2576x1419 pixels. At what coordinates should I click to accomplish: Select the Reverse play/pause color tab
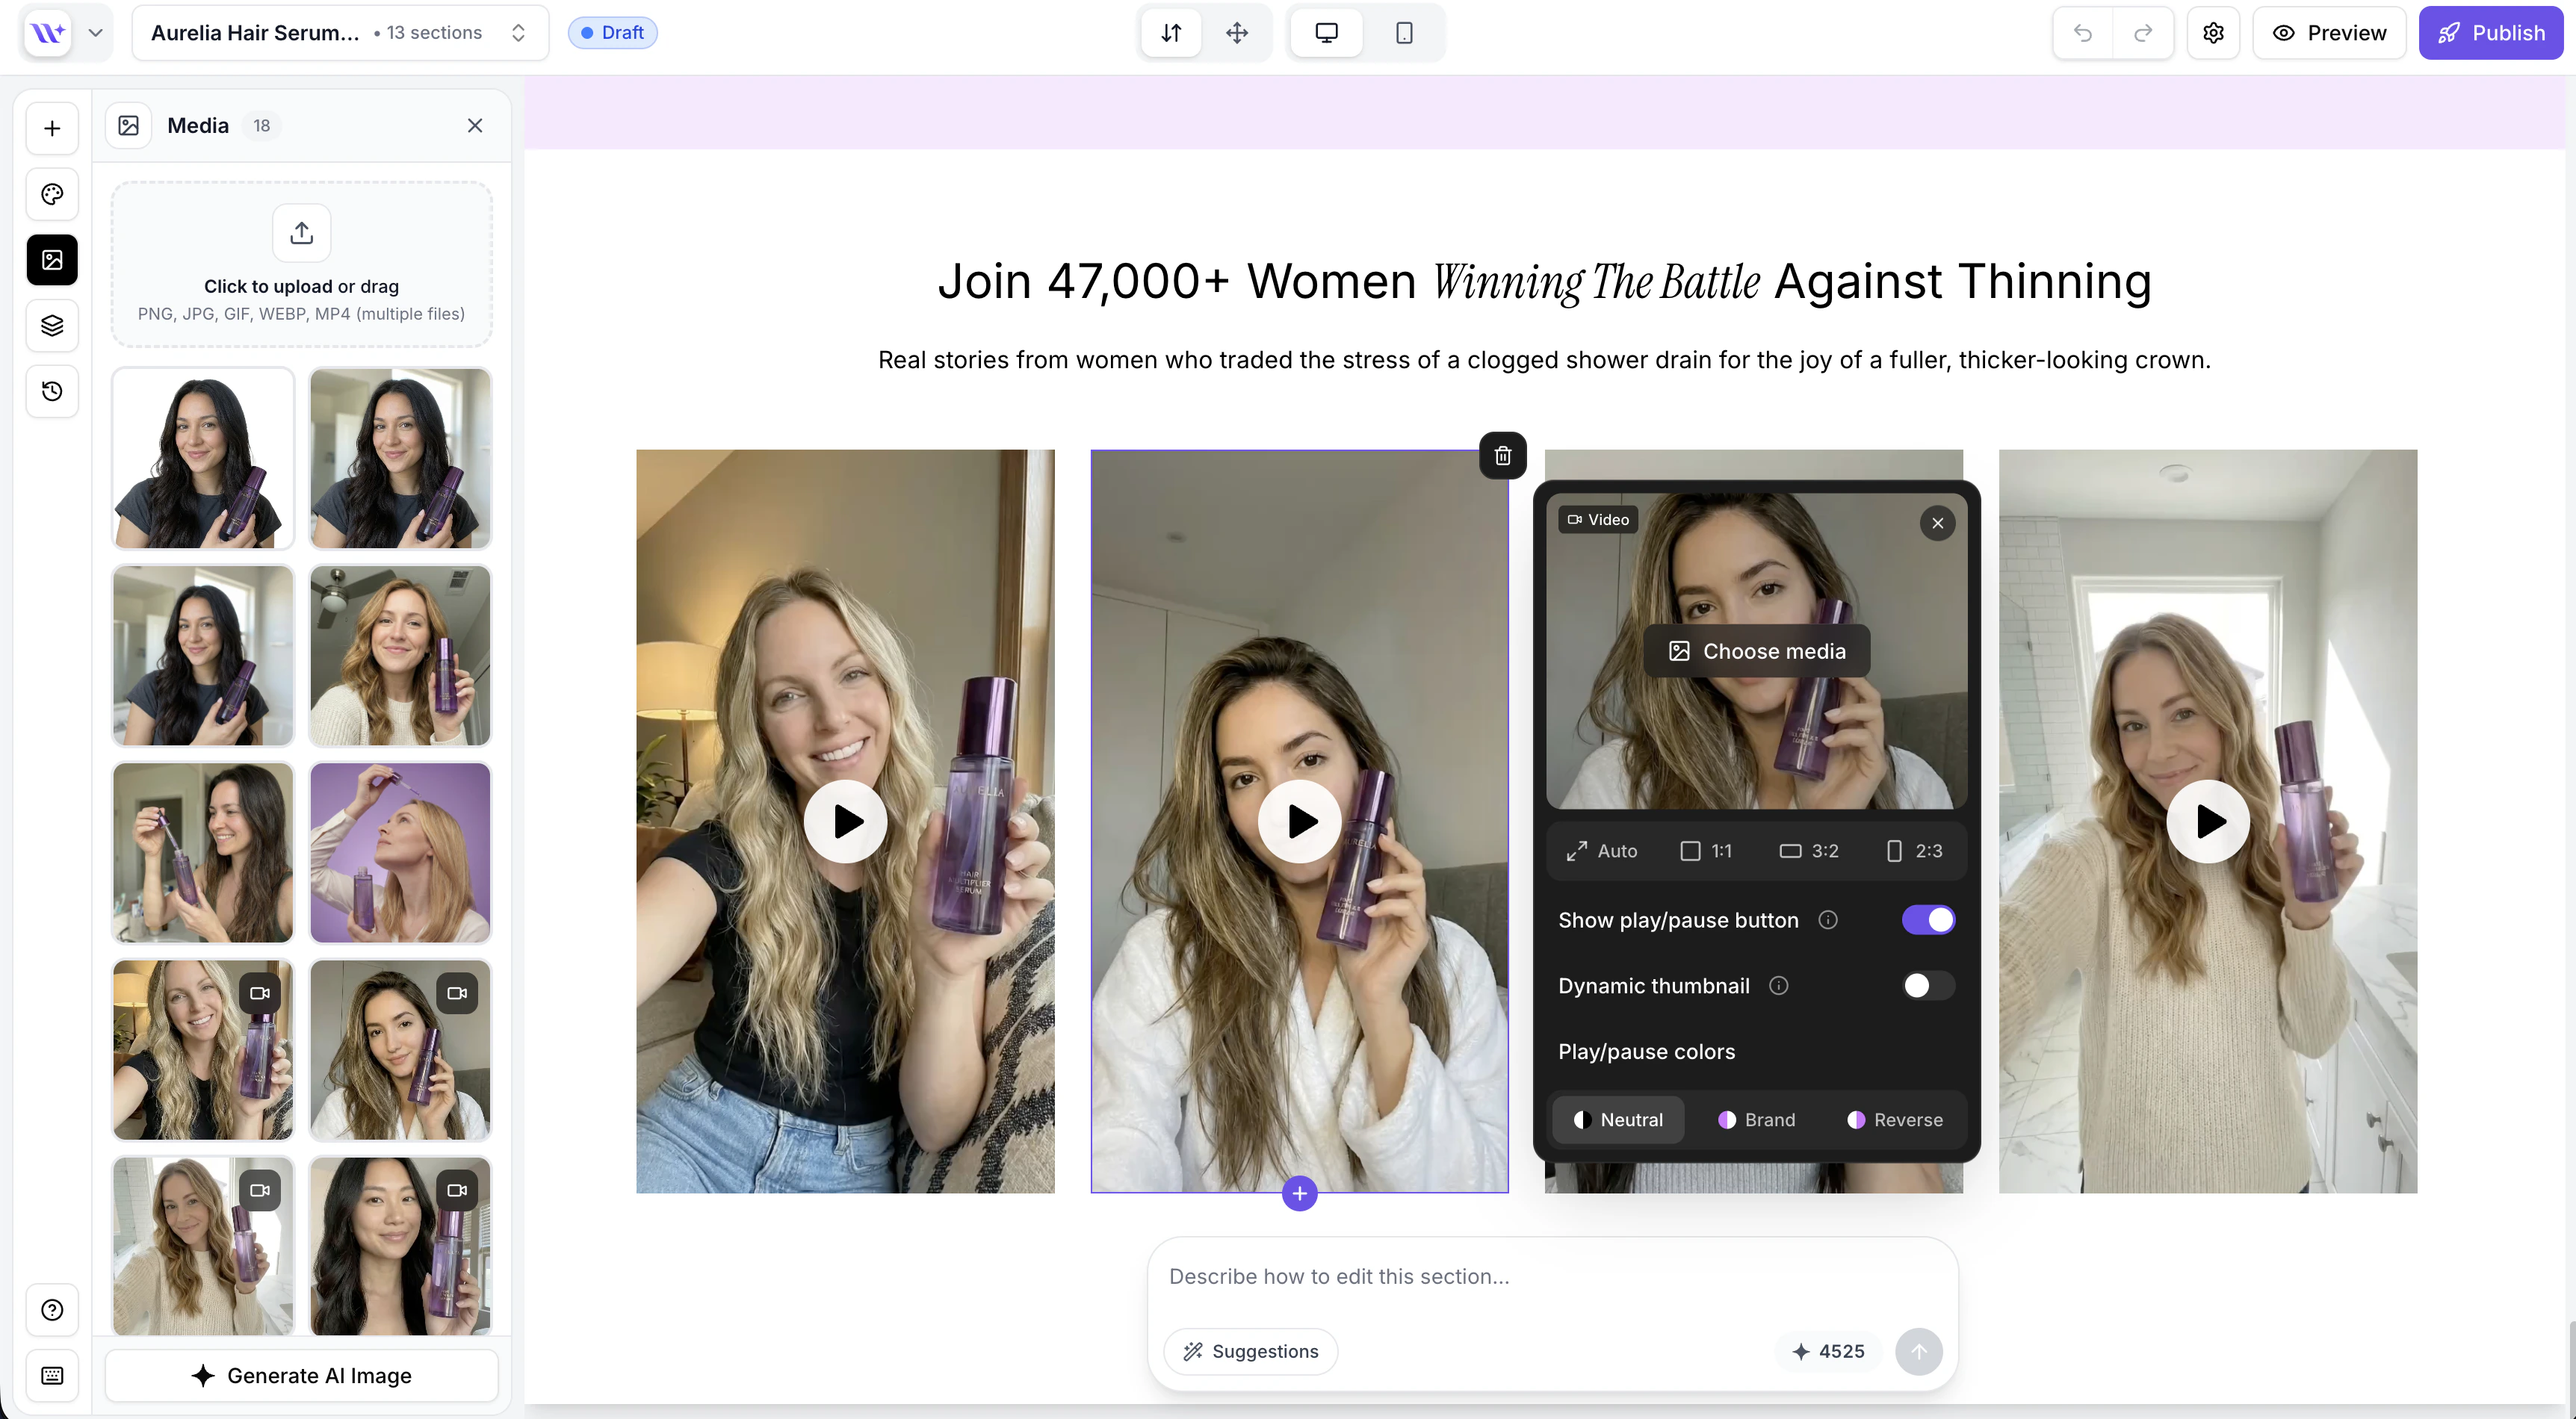point(1895,1120)
